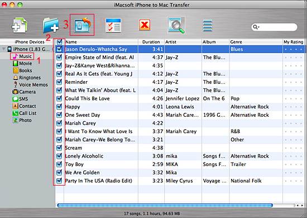Click the add folder toolbar icon
This screenshot has height=218, width=307.
50,25
